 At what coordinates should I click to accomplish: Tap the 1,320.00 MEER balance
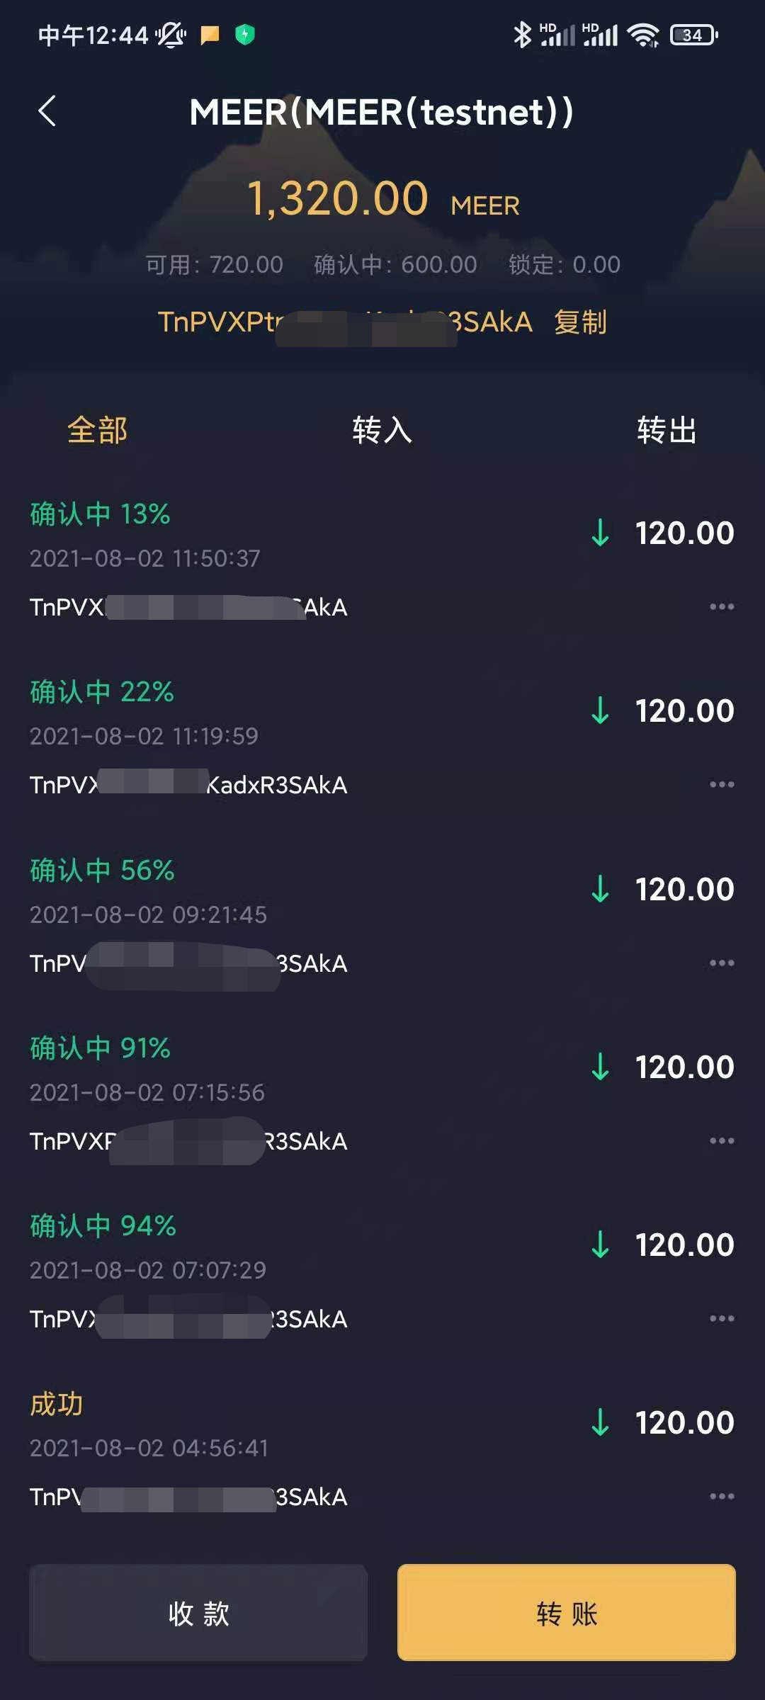point(382,198)
